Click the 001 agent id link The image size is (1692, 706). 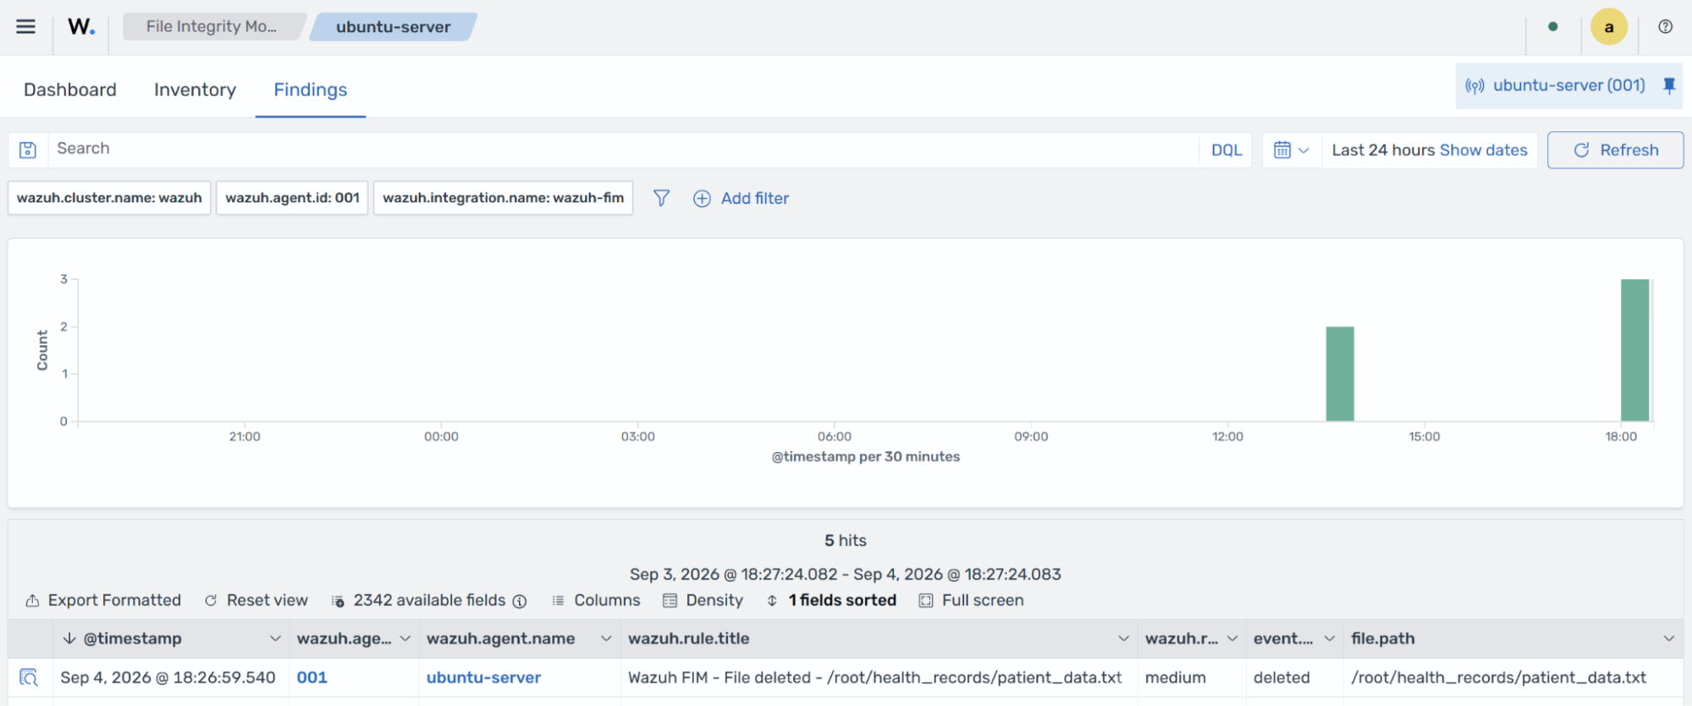point(311,677)
